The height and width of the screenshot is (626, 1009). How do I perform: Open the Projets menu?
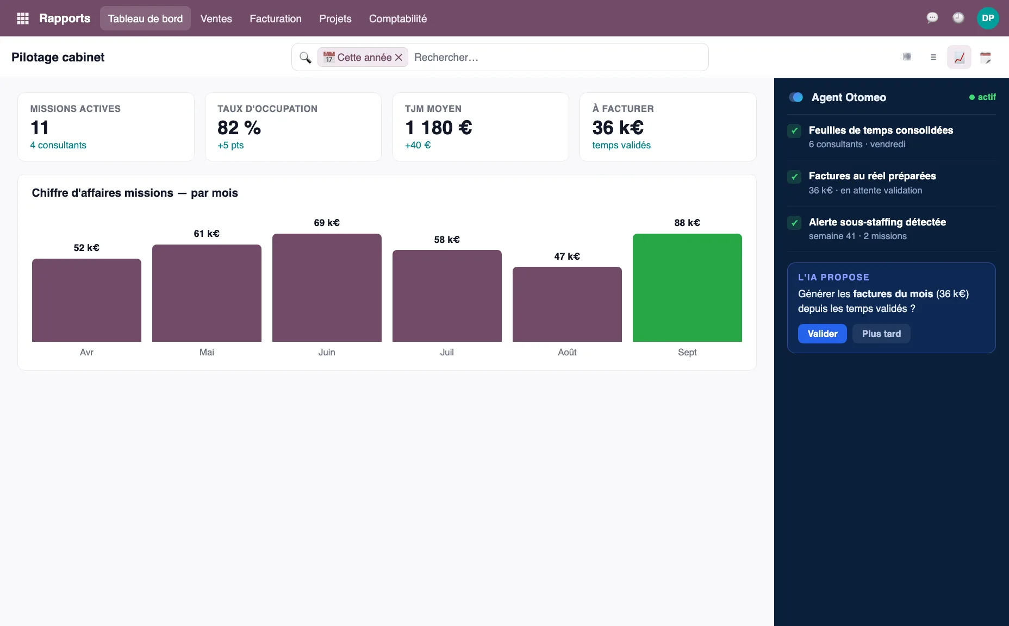pyautogui.click(x=335, y=18)
